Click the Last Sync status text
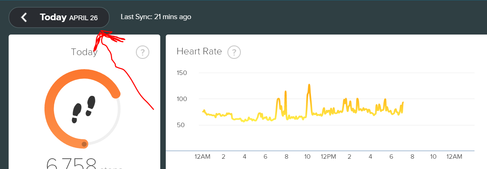Image resolution: width=487 pixels, height=169 pixels. pyautogui.click(x=156, y=17)
